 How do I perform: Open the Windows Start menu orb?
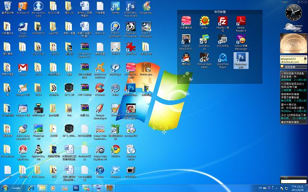5,188
